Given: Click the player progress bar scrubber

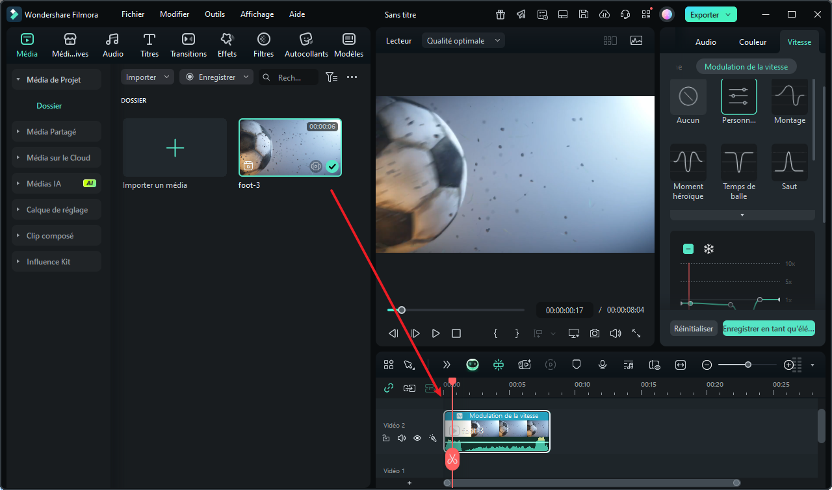Looking at the screenshot, I should (402, 310).
